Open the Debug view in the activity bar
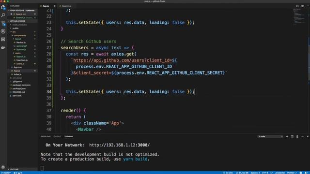Screen dimensions: 310x174 [x=3, y=31]
